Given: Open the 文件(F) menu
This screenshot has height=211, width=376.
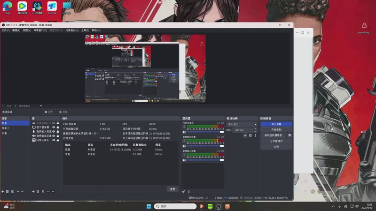Looking at the screenshot, I should coord(6,30).
